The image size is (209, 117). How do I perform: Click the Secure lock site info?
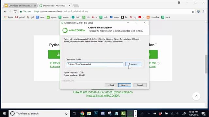pyautogui.click(x=25, y=11)
